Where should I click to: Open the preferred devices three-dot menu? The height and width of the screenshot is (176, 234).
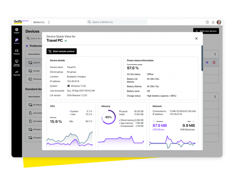tap(215, 54)
